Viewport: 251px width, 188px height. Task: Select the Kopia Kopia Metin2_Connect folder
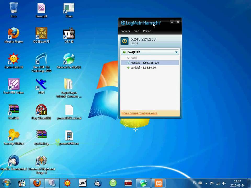click(69, 88)
